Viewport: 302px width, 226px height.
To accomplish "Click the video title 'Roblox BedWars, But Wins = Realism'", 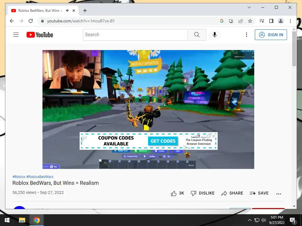I will [55, 183].
